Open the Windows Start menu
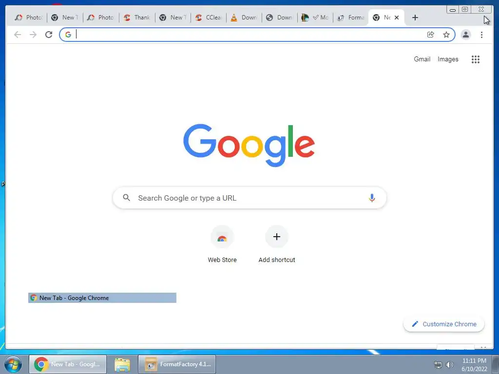The height and width of the screenshot is (374, 499). pos(13,364)
